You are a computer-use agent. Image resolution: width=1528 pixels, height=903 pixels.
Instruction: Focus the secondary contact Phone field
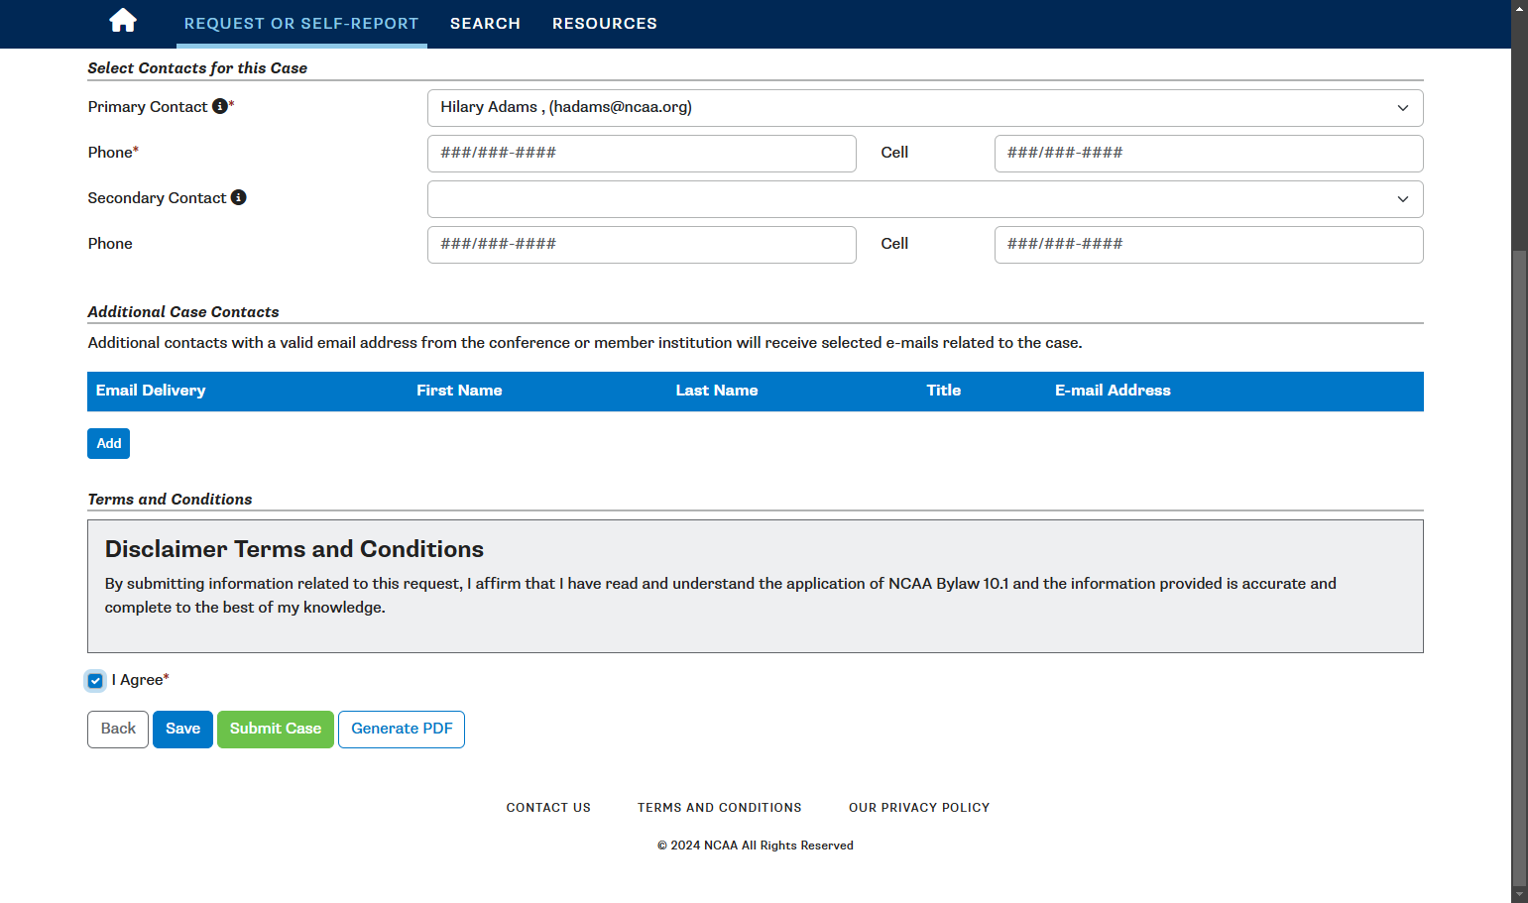coord(642,245)
